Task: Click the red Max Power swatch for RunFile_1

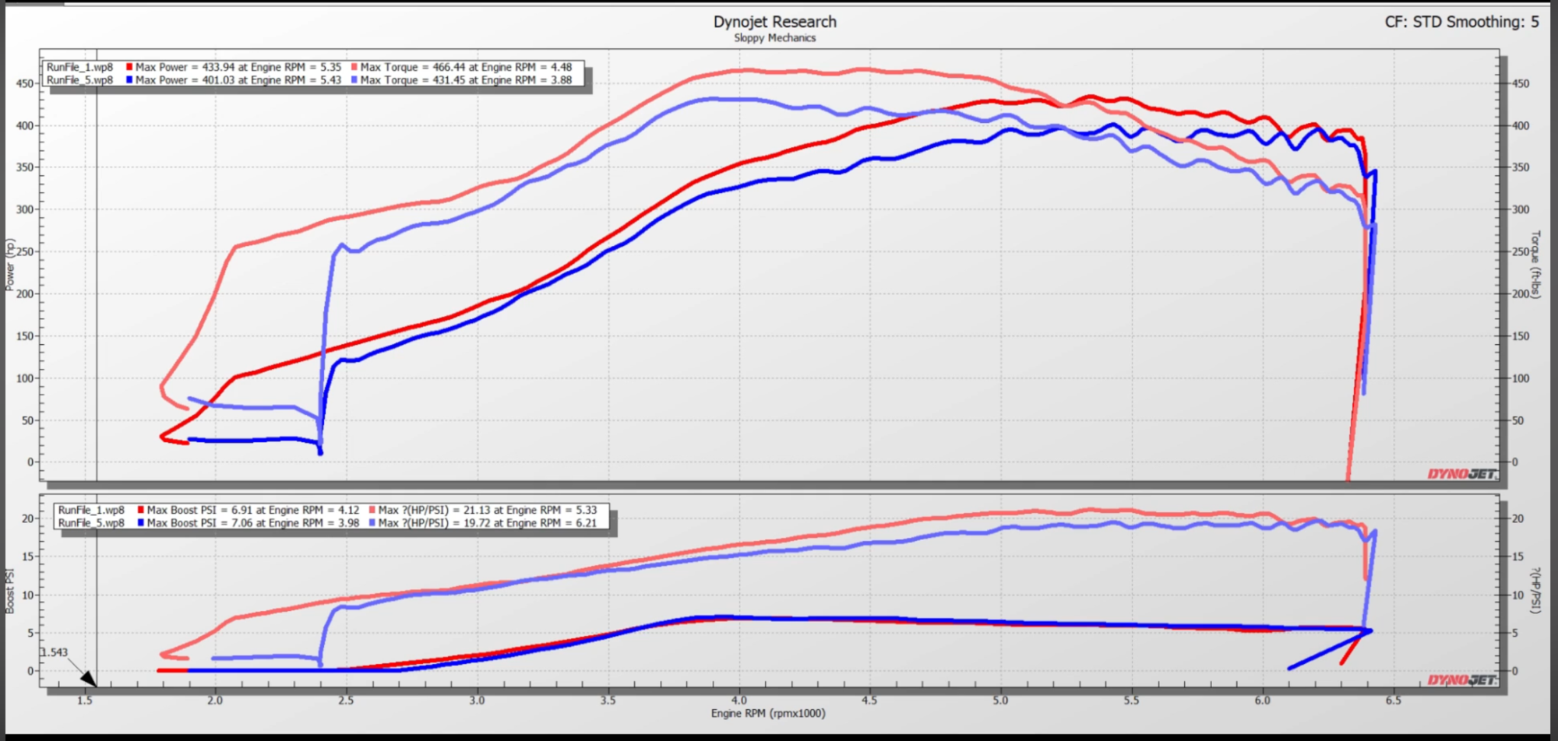Action: pyautogui.click(x=129, y=68)
